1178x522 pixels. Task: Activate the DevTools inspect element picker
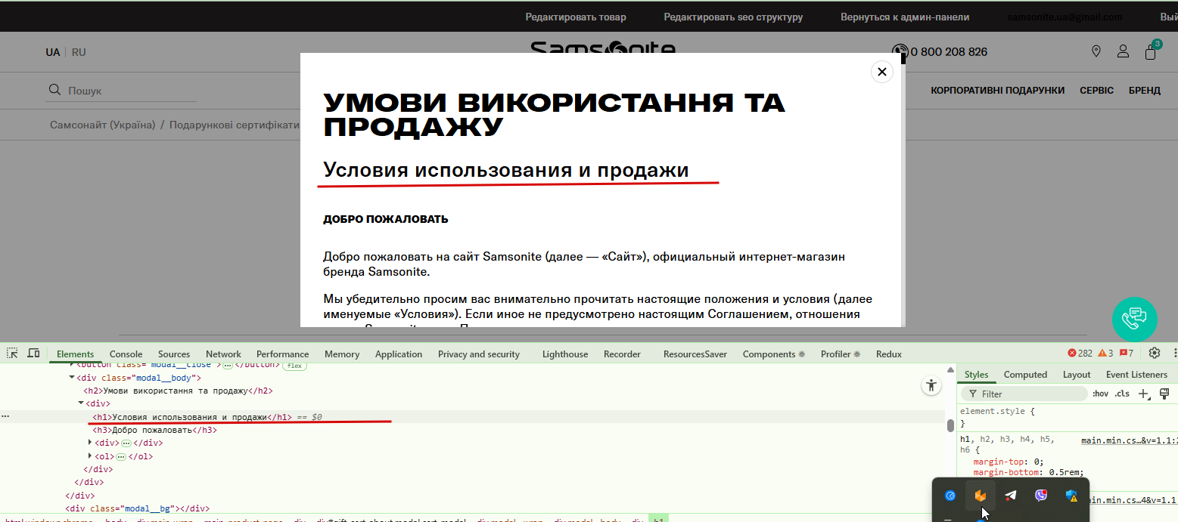click(x=12, y=353)
